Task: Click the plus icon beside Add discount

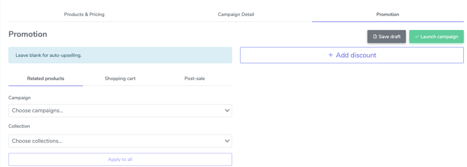Action: (330, 55)
